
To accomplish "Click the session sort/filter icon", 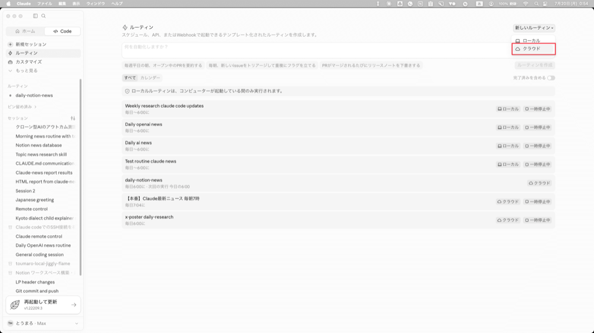I will coord(72,119).
